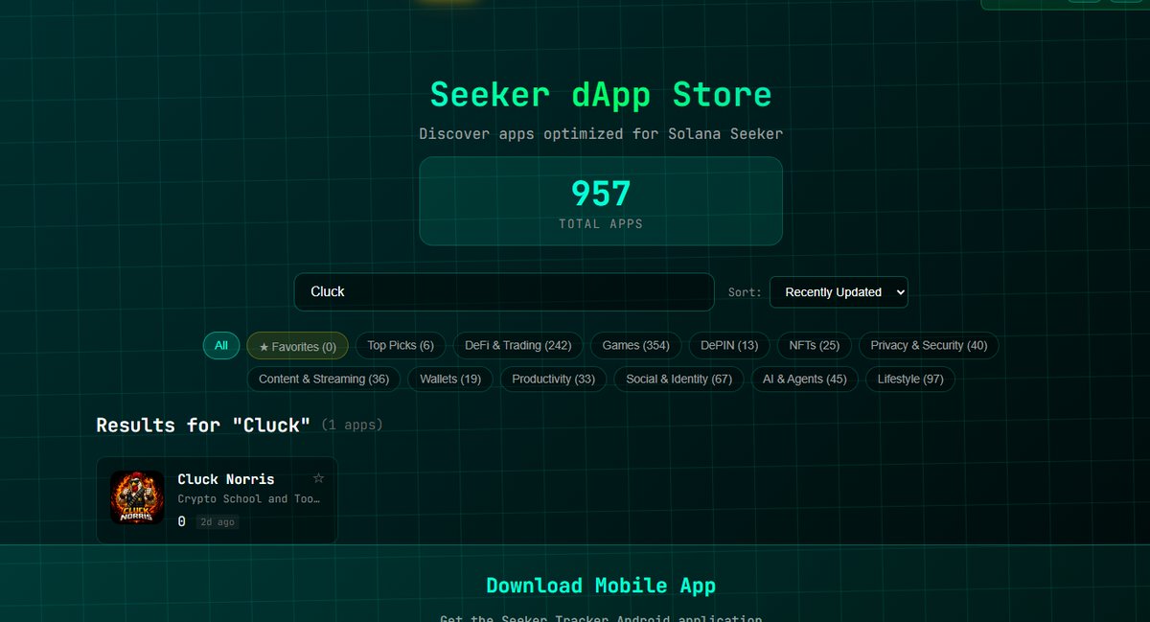Screen dimensions: 1150x622
Task: Select the DePIN (13) category chip
Action: click(x=729, y=345)
